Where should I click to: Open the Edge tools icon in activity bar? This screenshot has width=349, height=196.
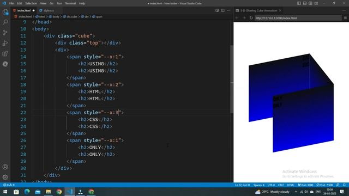(5, 64)
